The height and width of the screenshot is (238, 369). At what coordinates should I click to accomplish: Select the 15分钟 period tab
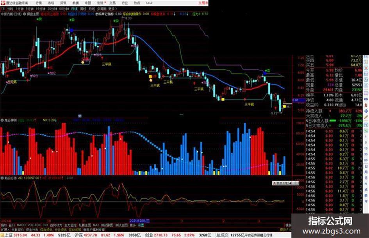click(41, 9)
